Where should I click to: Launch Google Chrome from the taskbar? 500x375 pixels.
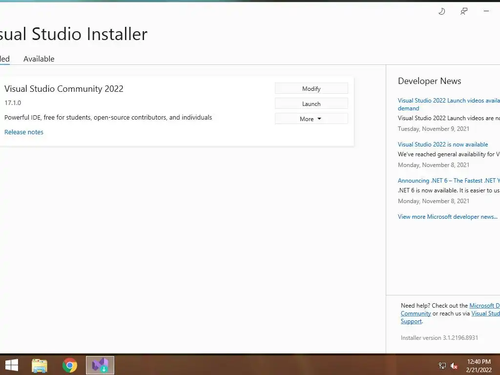(69, 365)
